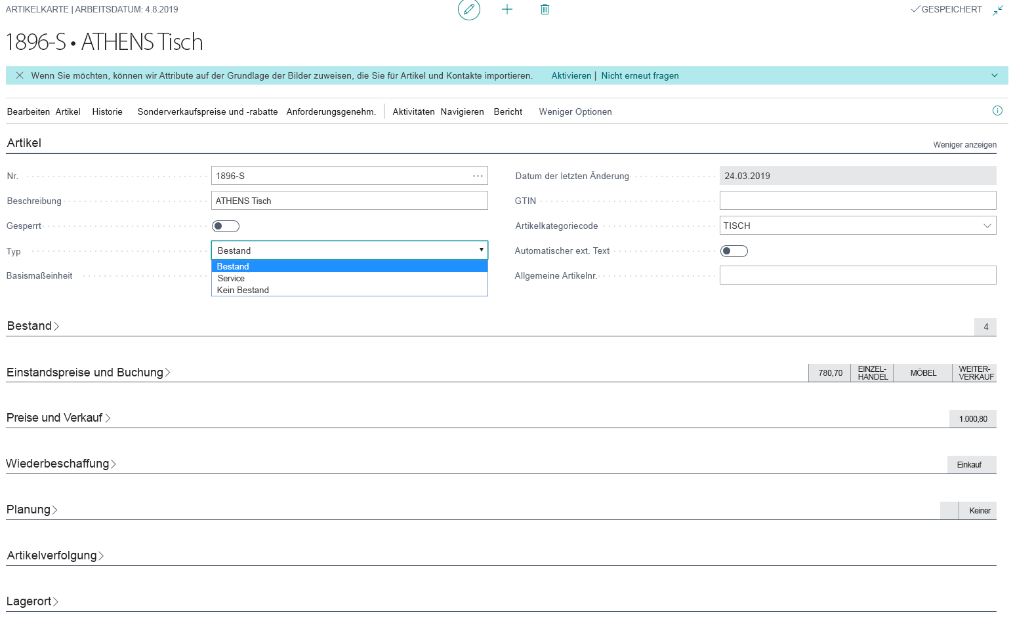
Task: Click the GESPEICHERT status indicator
Action: [x=947, y=9]
